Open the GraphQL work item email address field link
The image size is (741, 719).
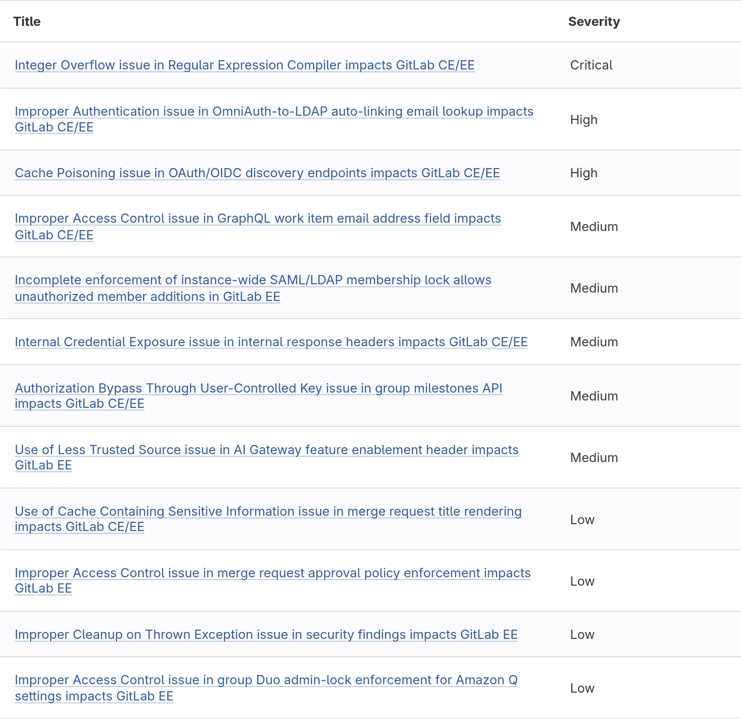click(x=258, y=227)
